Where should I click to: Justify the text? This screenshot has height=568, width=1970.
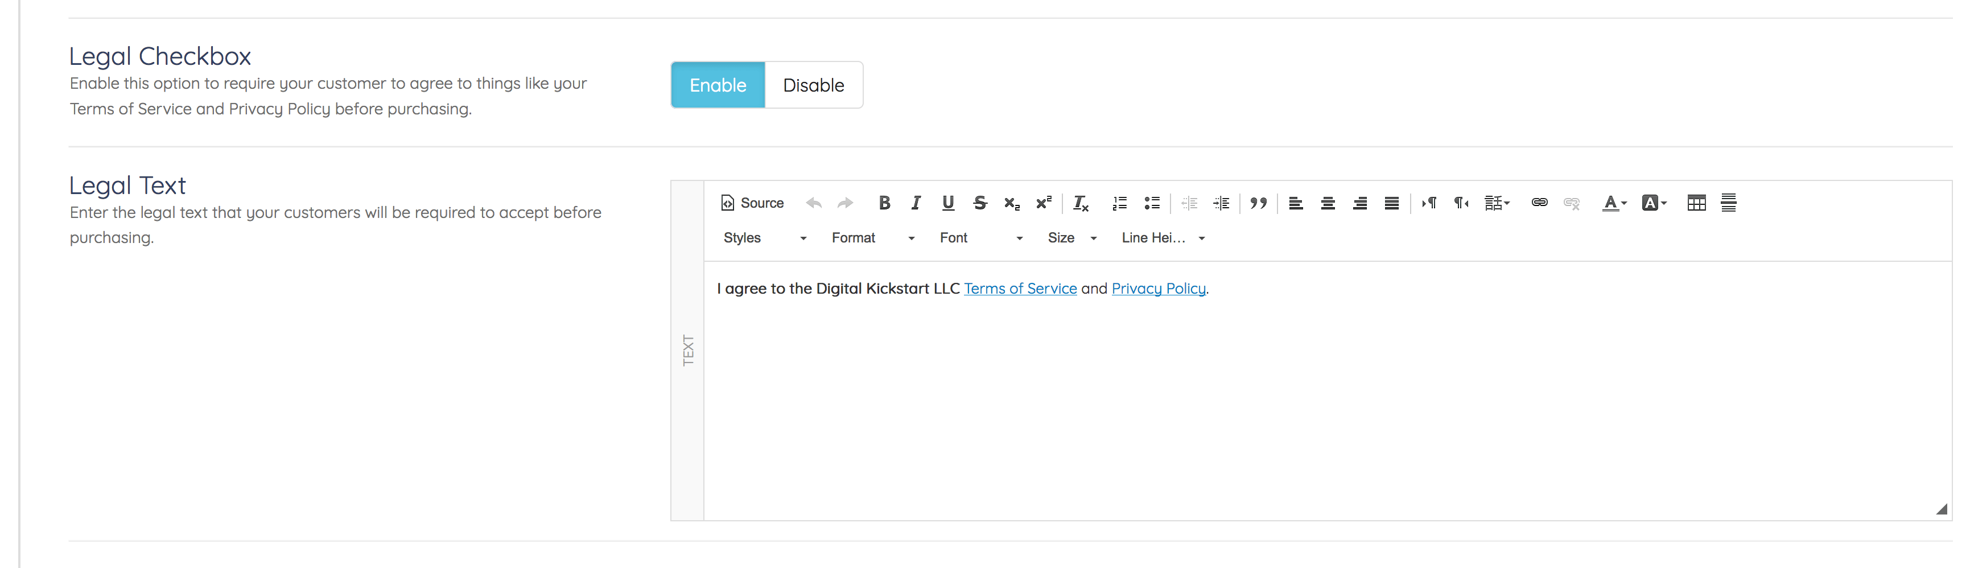[x=1392, y=203]
